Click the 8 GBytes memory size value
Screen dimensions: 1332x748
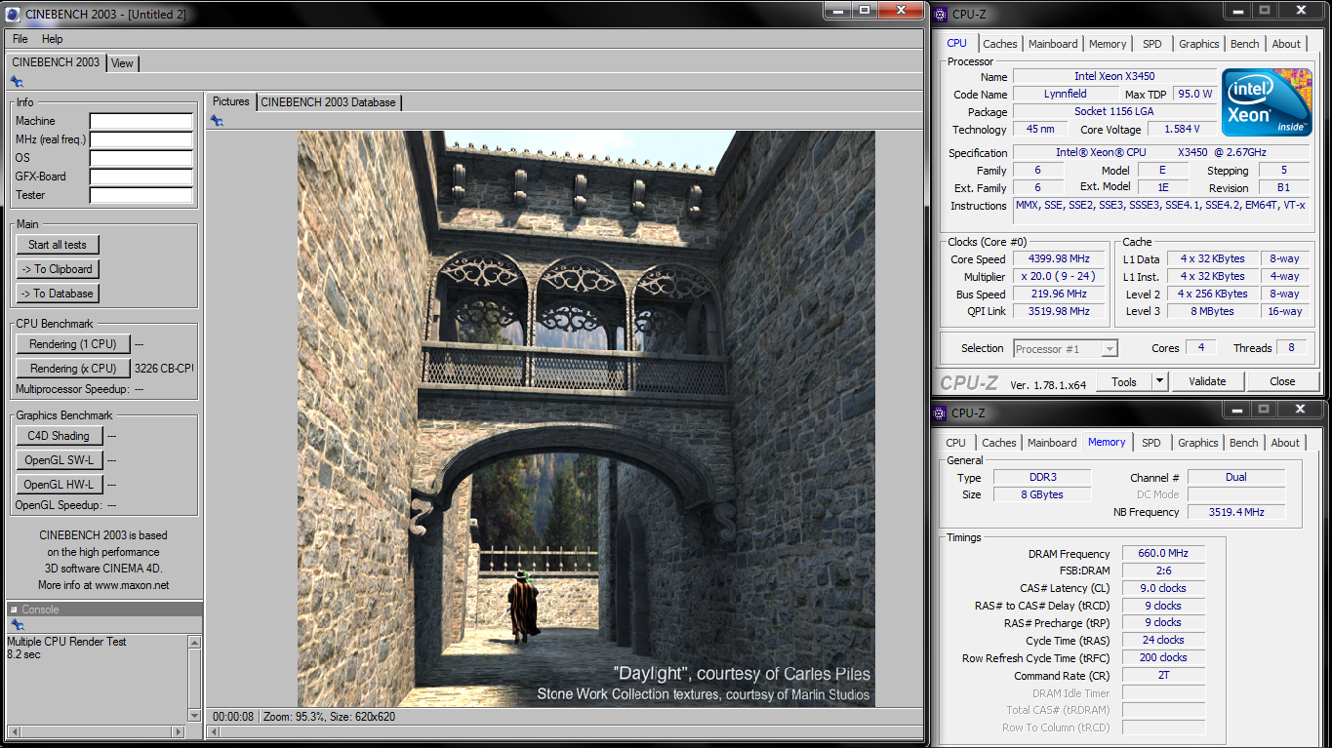[1041, 494]
